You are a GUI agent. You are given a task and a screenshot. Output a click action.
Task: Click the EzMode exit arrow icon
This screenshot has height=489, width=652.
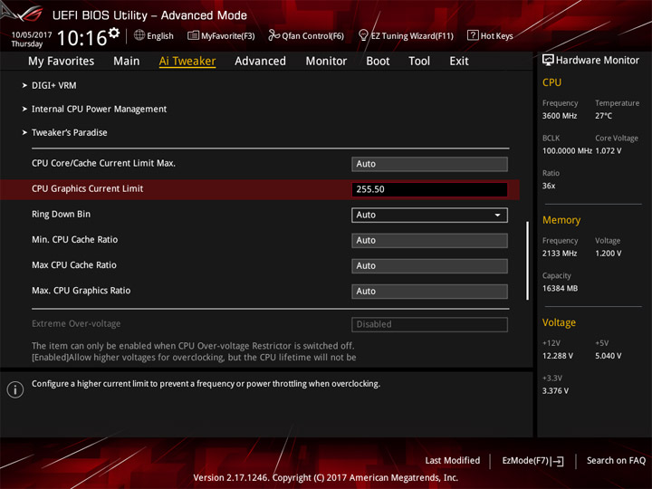coord(558,461)
